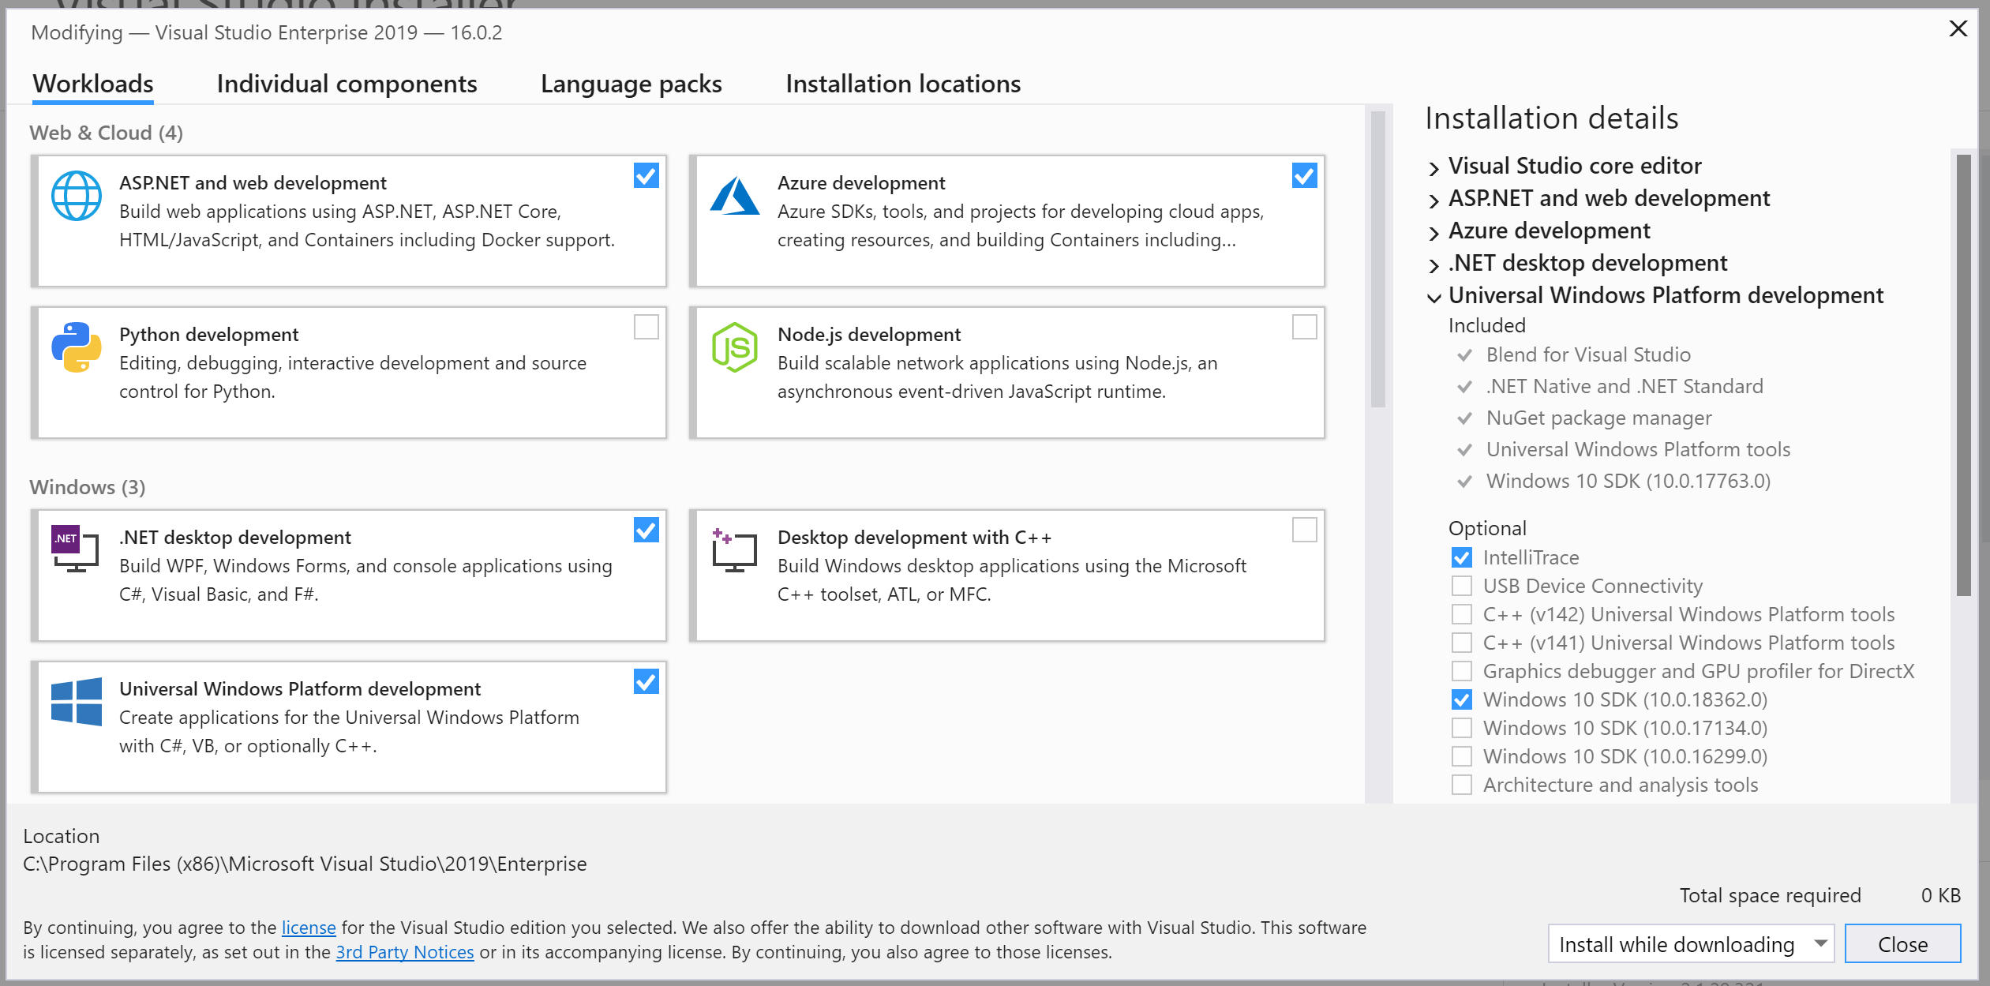
Task: Click the Python development icon
Action: coord(76,347)
